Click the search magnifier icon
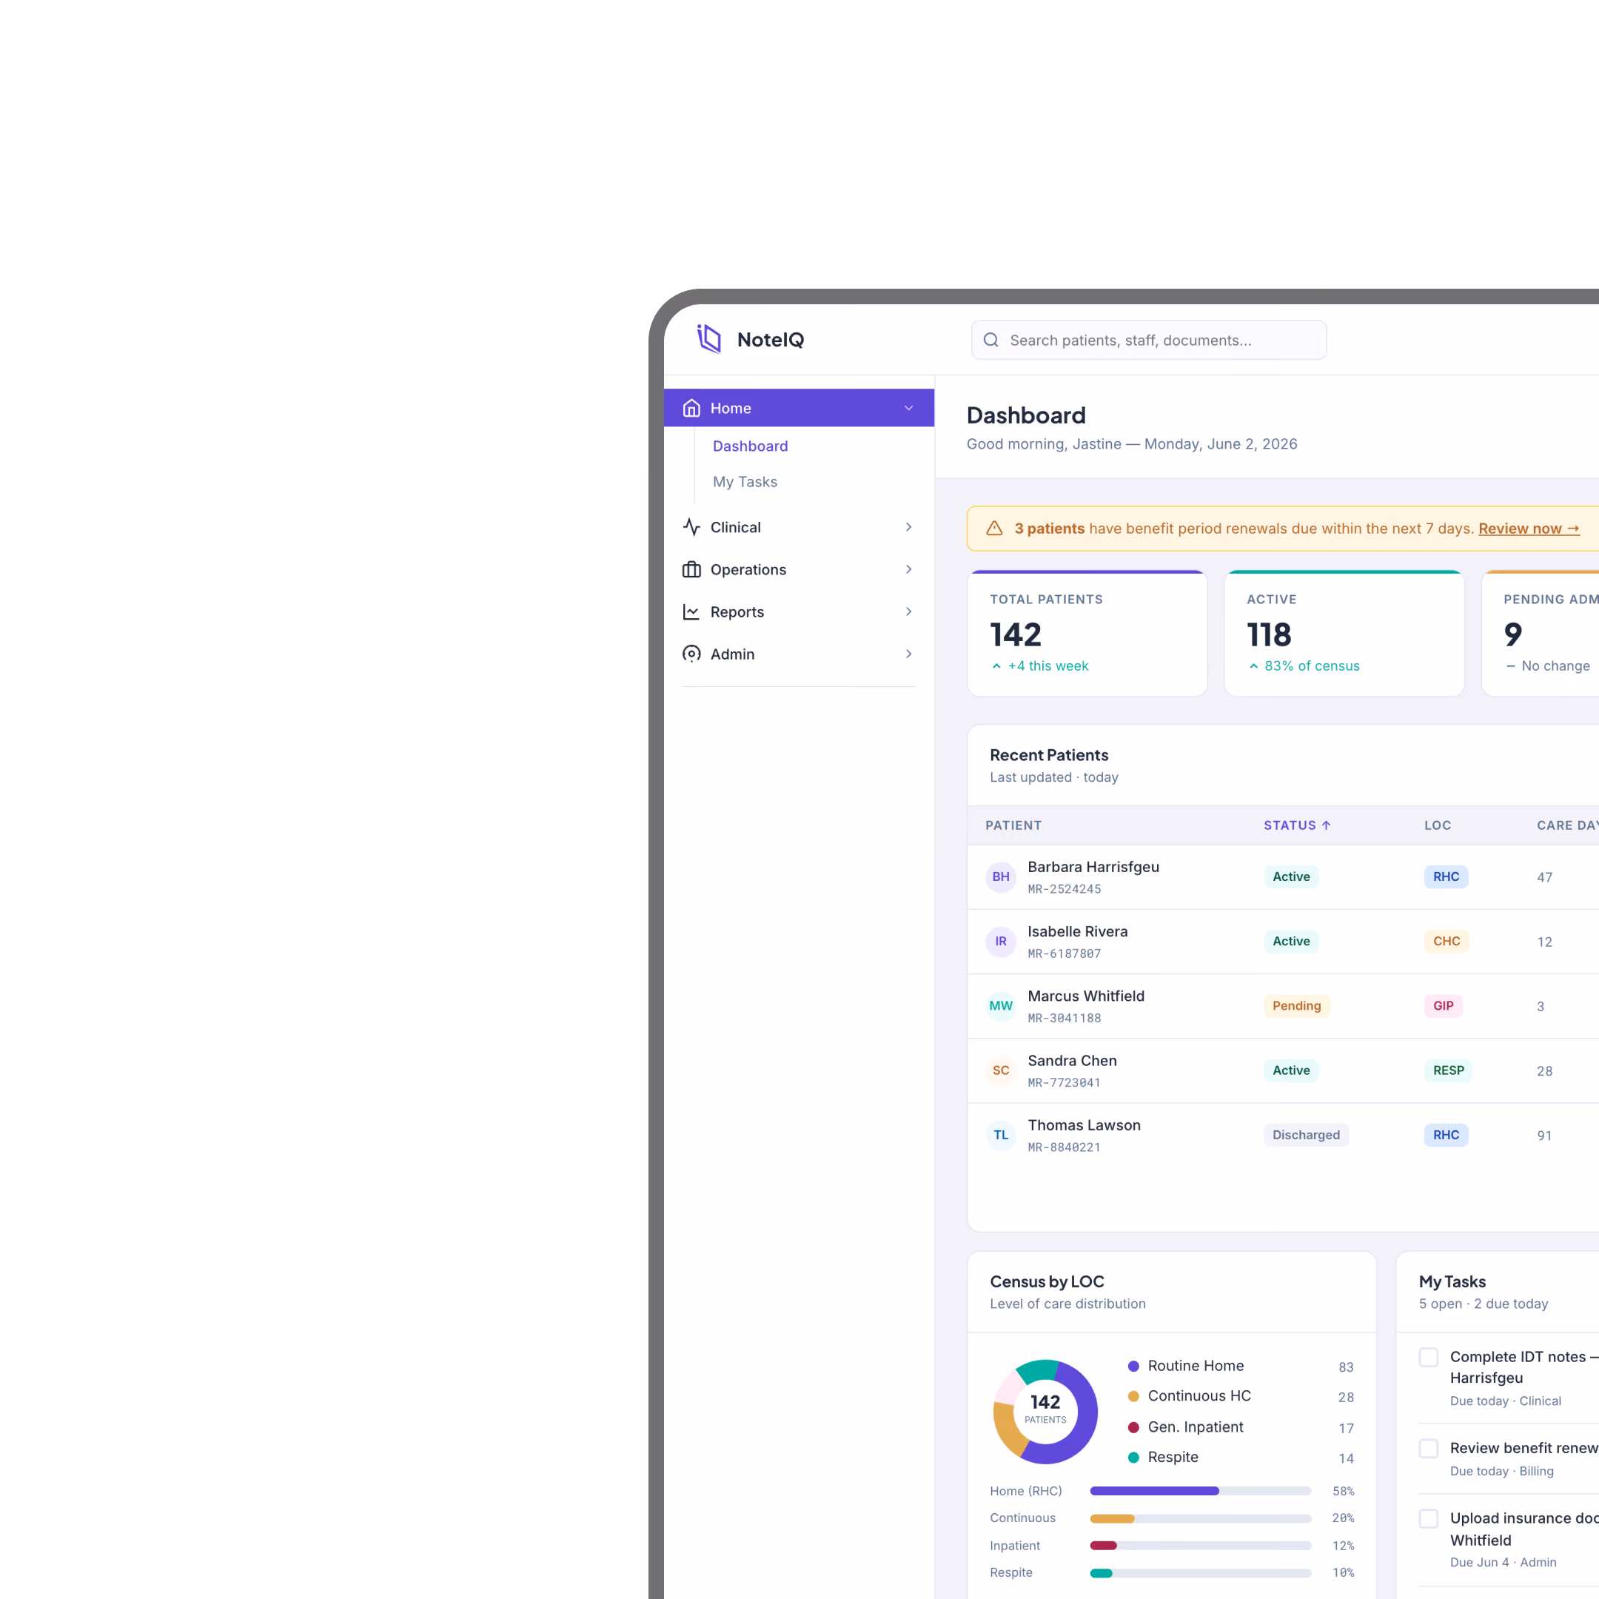This screenshot has width=1599, height=1599. (x=990, y=341)
